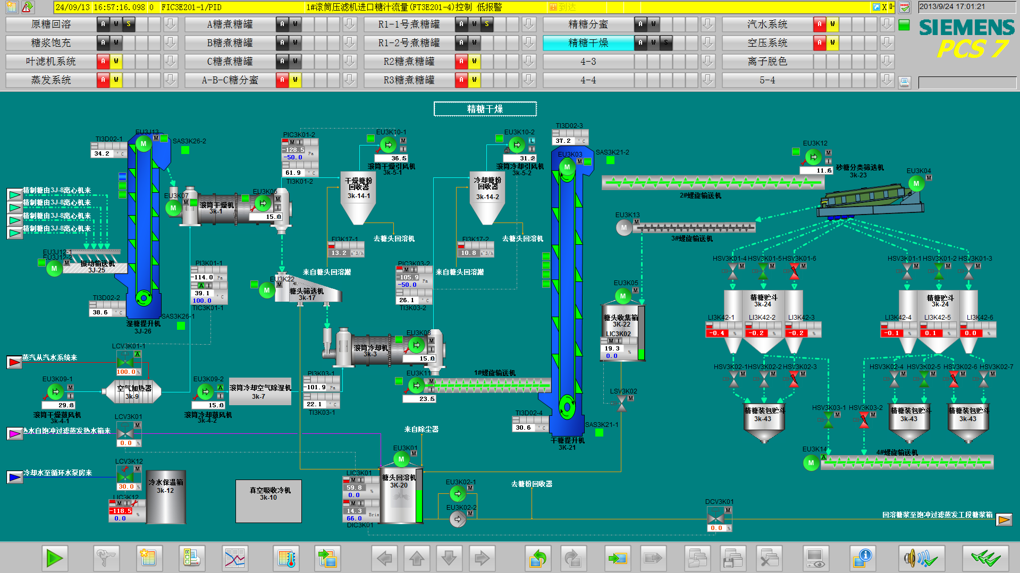This screenshot has width=1020, height=573.
Task: Open picture composition icon with green arrow
Action: tap(327, 558)
